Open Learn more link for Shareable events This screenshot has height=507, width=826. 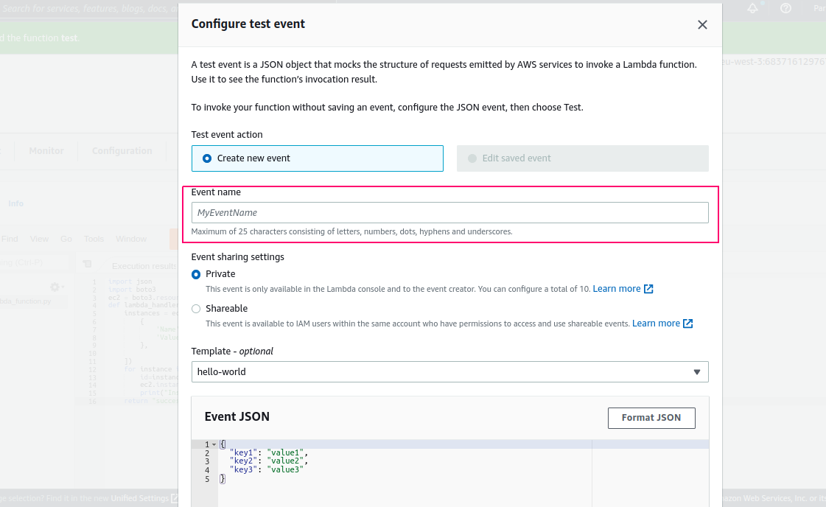pyautogui.click(x=656, y=323)
